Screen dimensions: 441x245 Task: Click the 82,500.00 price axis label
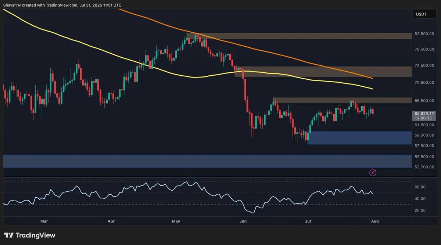[x=424, y=34]
